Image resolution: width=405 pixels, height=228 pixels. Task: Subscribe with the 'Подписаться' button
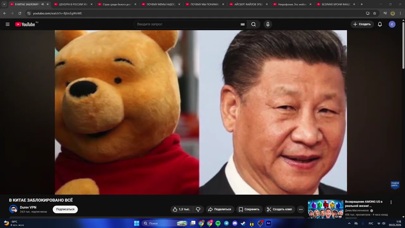point(65,209)
